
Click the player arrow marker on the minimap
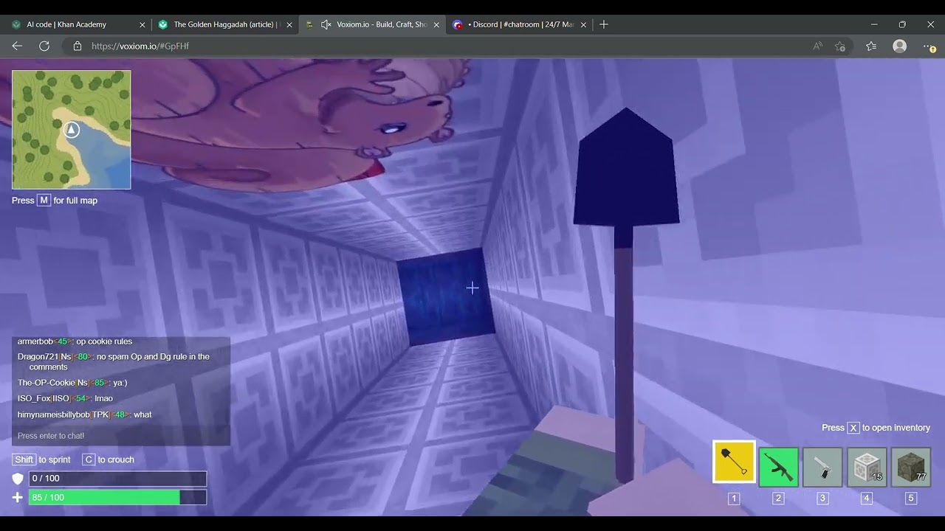72,130
